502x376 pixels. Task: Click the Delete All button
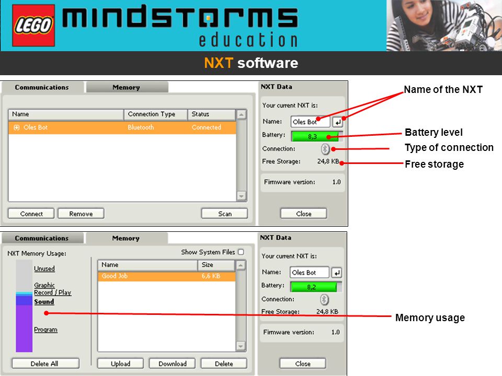tap(45, 363)
